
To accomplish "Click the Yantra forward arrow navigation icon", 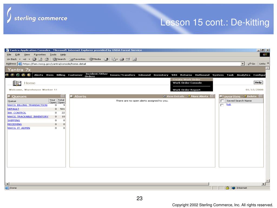I will point(12,75).
